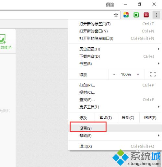The height and width of the screenshot is (167, 162).
Task: Quit Chrome with 退出(X)
Action: click(115, 147)
